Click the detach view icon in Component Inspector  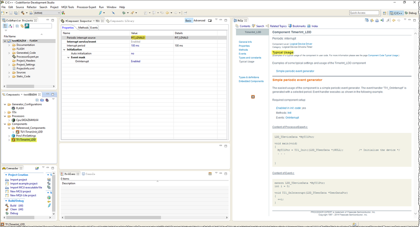(x=210, y=20)
